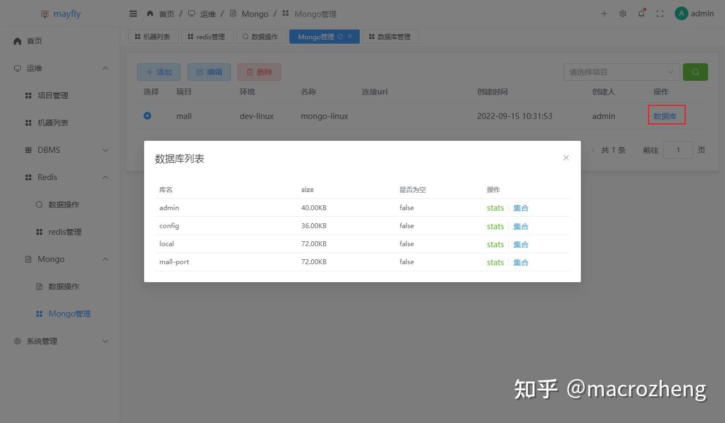Open the settings gear in the top bar

point(623,13)
